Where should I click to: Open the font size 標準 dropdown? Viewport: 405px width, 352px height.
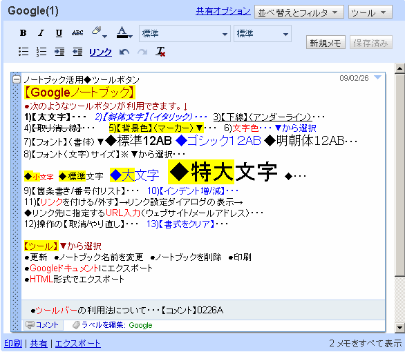pyautogui.click(x=263, y=34)
